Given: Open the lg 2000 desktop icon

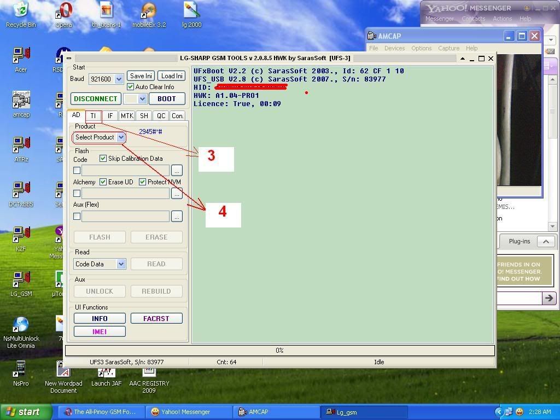Looking at the screenshot, I should pos(192,14).
